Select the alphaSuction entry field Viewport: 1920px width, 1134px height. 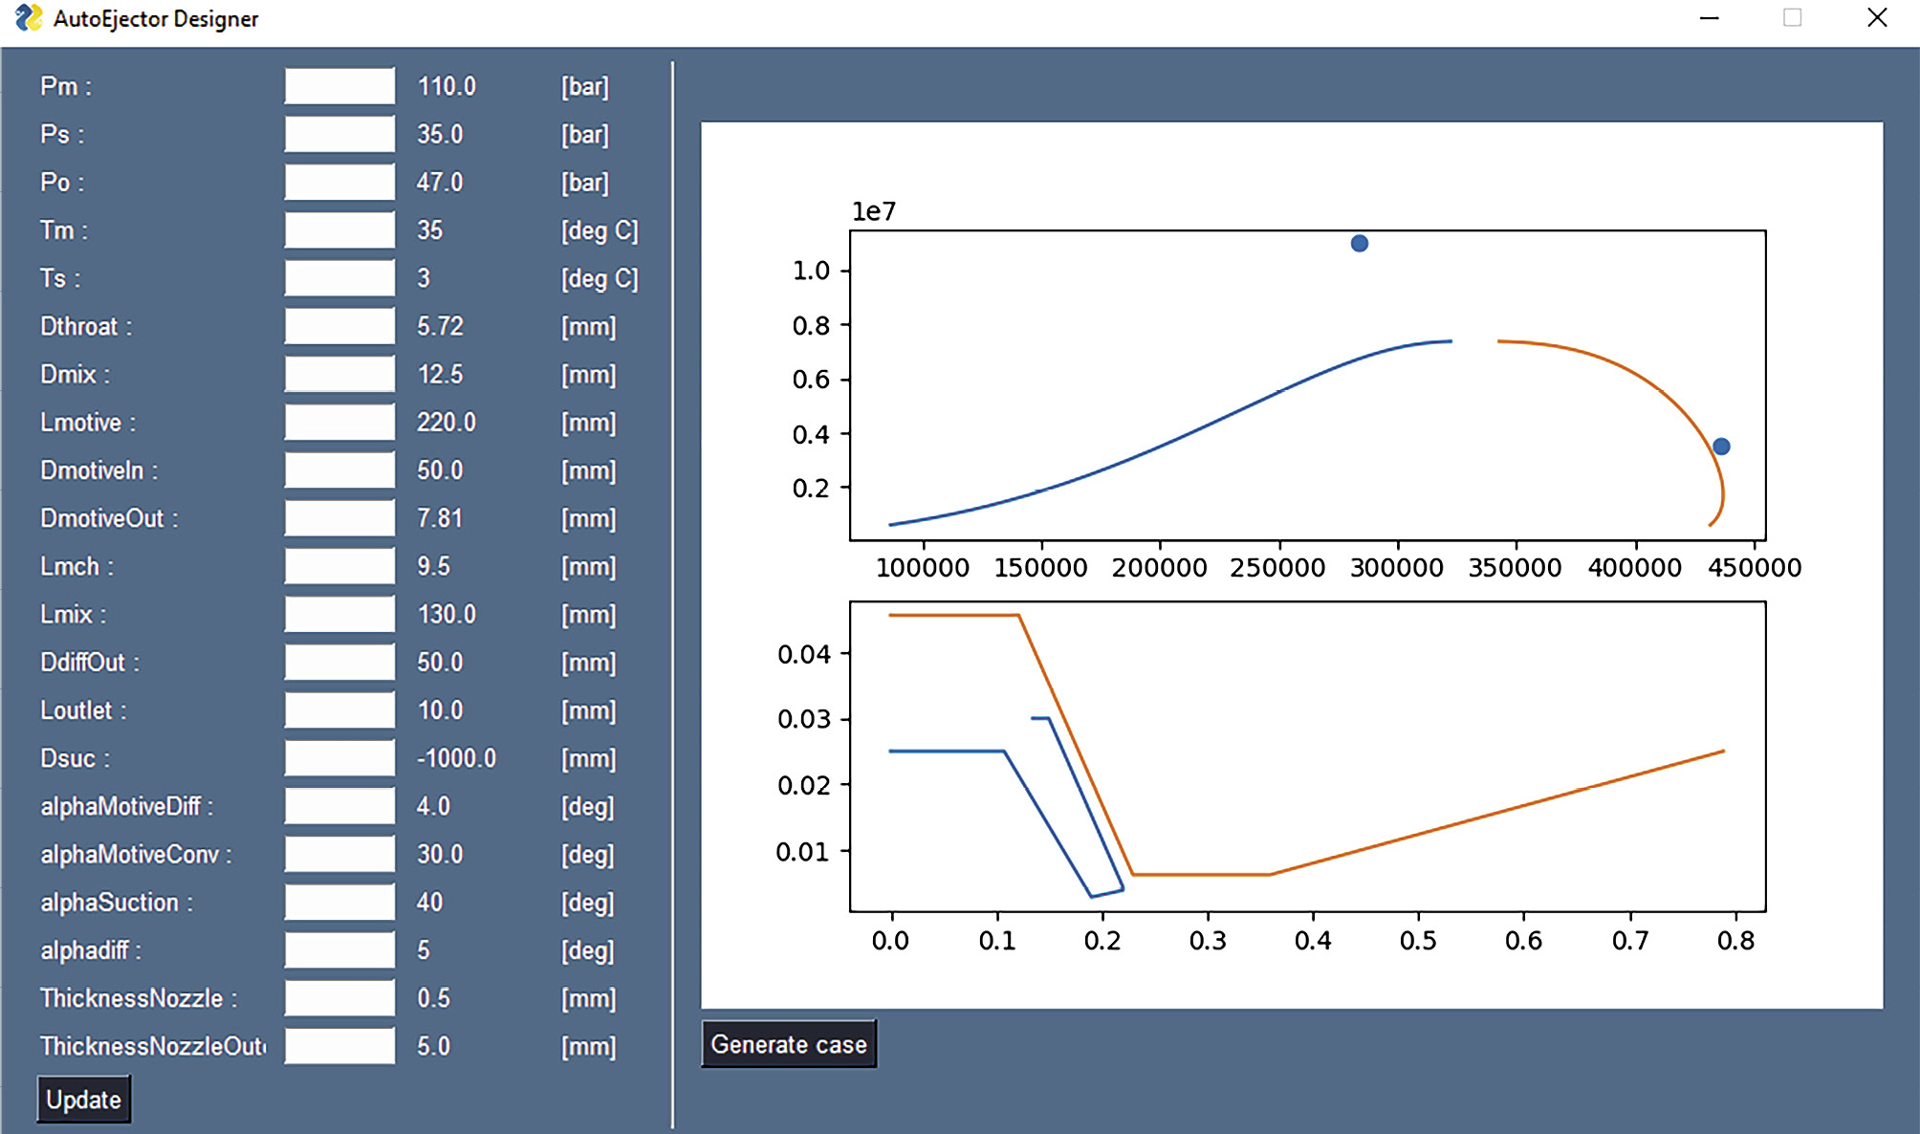[x=339, y=902]
